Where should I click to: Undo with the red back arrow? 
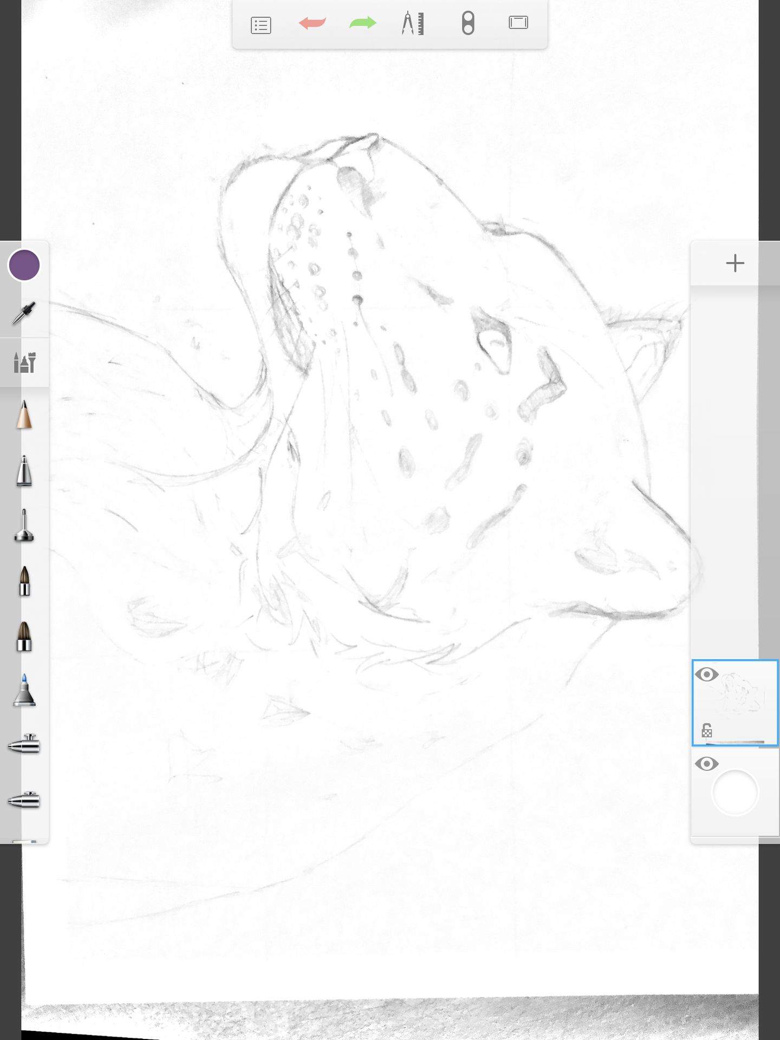point(312,23)
